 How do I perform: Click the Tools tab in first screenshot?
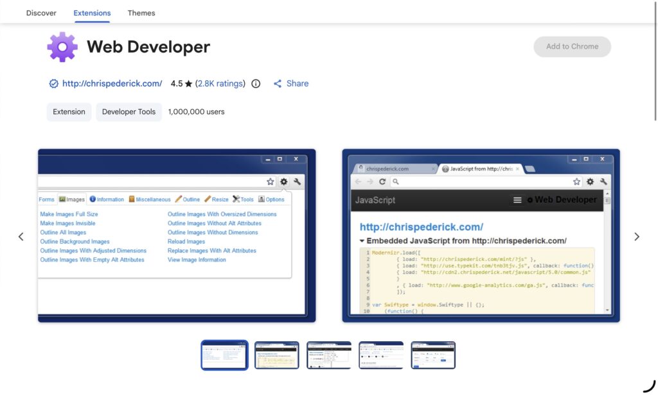[243, 199]
